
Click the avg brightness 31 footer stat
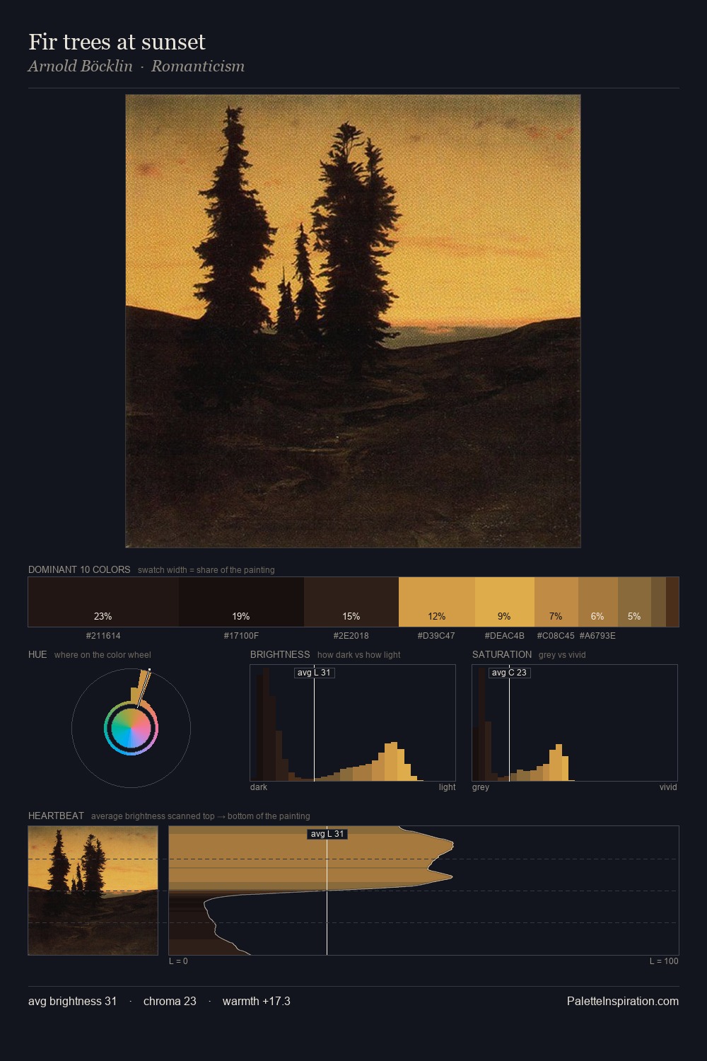click(x=72, y=1001)
